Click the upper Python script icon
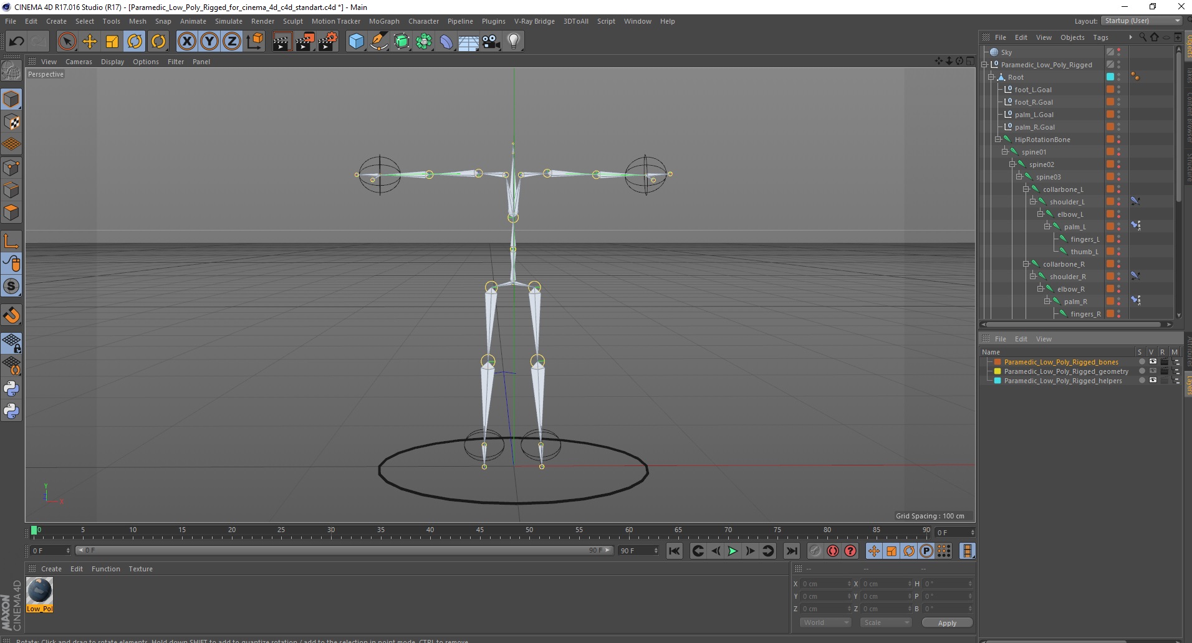 click(11, 389)
